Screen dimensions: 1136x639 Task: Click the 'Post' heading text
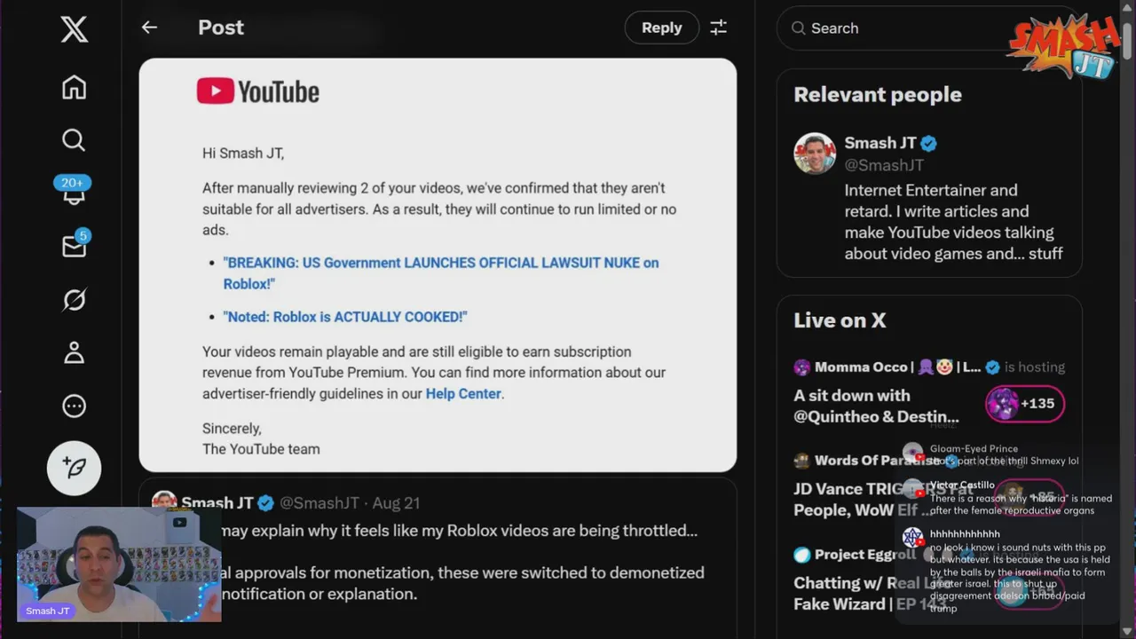coord(221,28)
